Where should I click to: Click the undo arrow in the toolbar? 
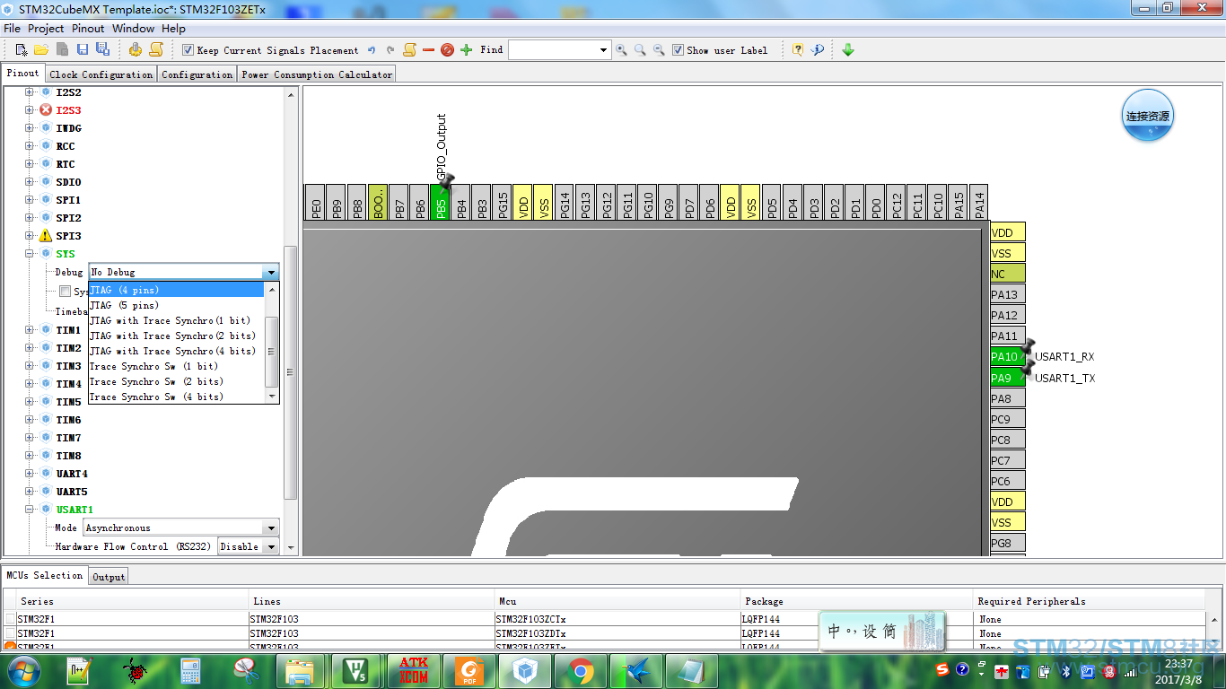(x=371, y=50)
